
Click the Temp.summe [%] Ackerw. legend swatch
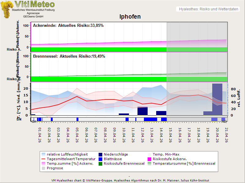click(x=43, y=164)
